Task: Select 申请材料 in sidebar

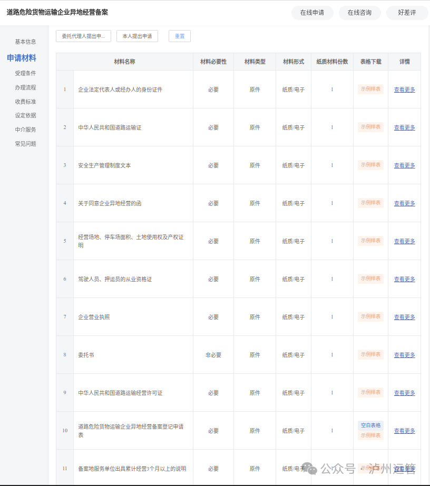Action: (x=22, y=58)
